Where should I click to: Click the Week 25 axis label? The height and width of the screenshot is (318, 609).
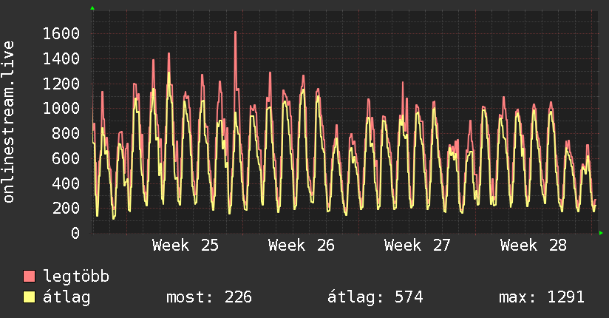click(x=186, y=246)
